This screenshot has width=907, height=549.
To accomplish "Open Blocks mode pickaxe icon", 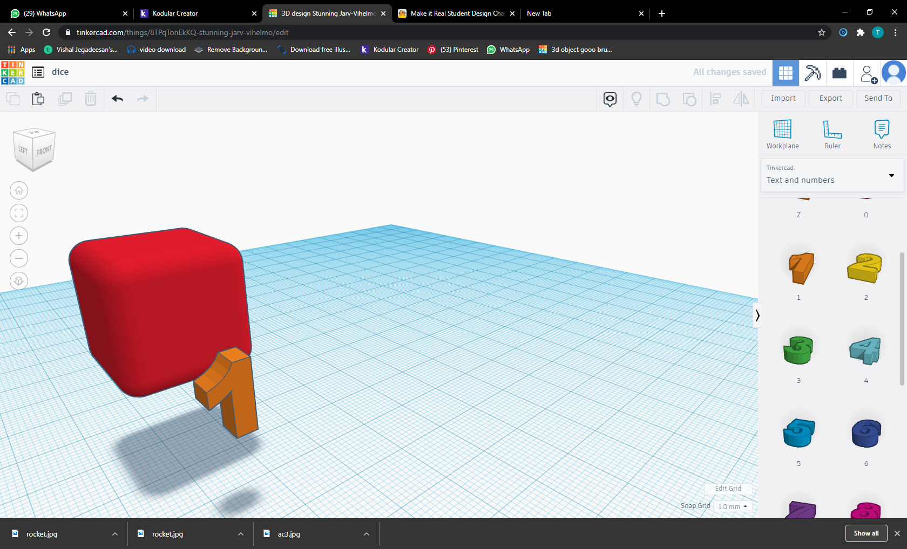I will point(813,73).
